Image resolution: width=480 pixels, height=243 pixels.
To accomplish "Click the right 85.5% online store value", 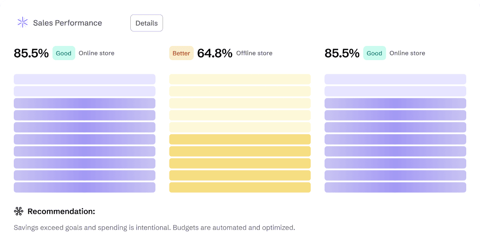I will tap(342, 53).
